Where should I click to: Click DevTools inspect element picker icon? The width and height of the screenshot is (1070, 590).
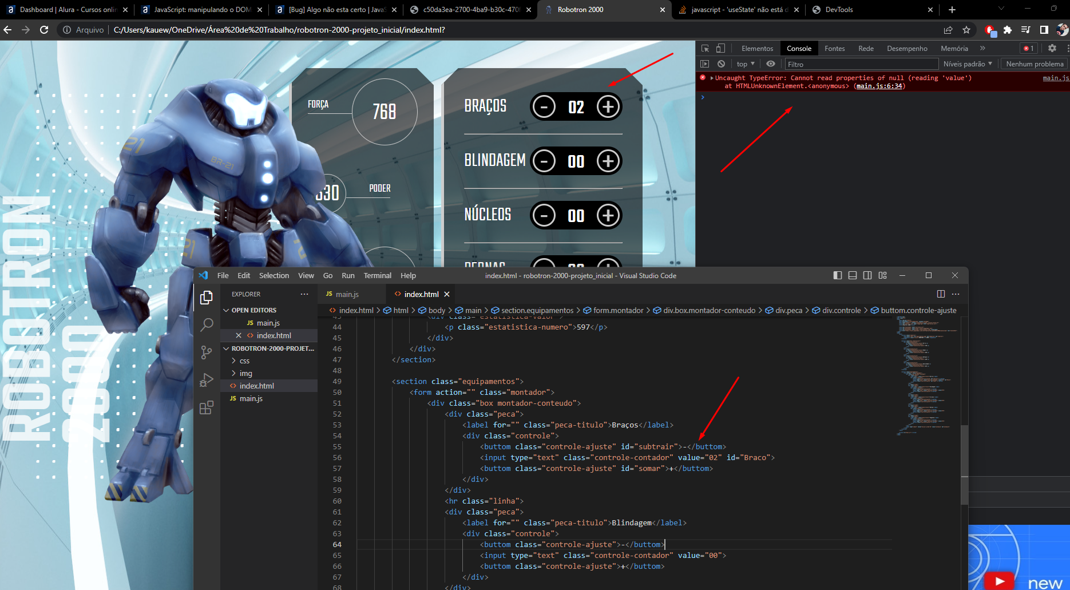click(705, 49)
